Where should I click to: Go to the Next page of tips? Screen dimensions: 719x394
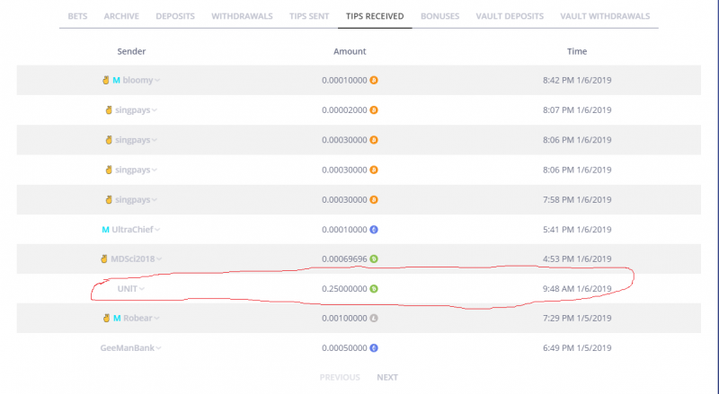coord(387,377)
